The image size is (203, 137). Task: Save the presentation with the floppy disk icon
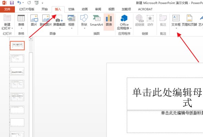click(x=12, y=3)
